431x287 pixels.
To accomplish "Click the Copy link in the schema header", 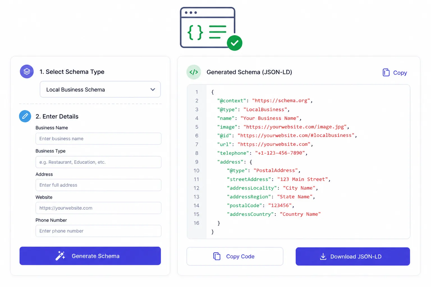I will coord(395,73).
